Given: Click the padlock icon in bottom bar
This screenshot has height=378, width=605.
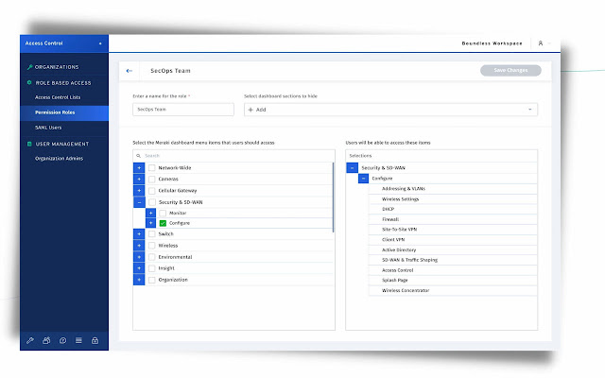Looking at the screenshot, I should point(95,340).
